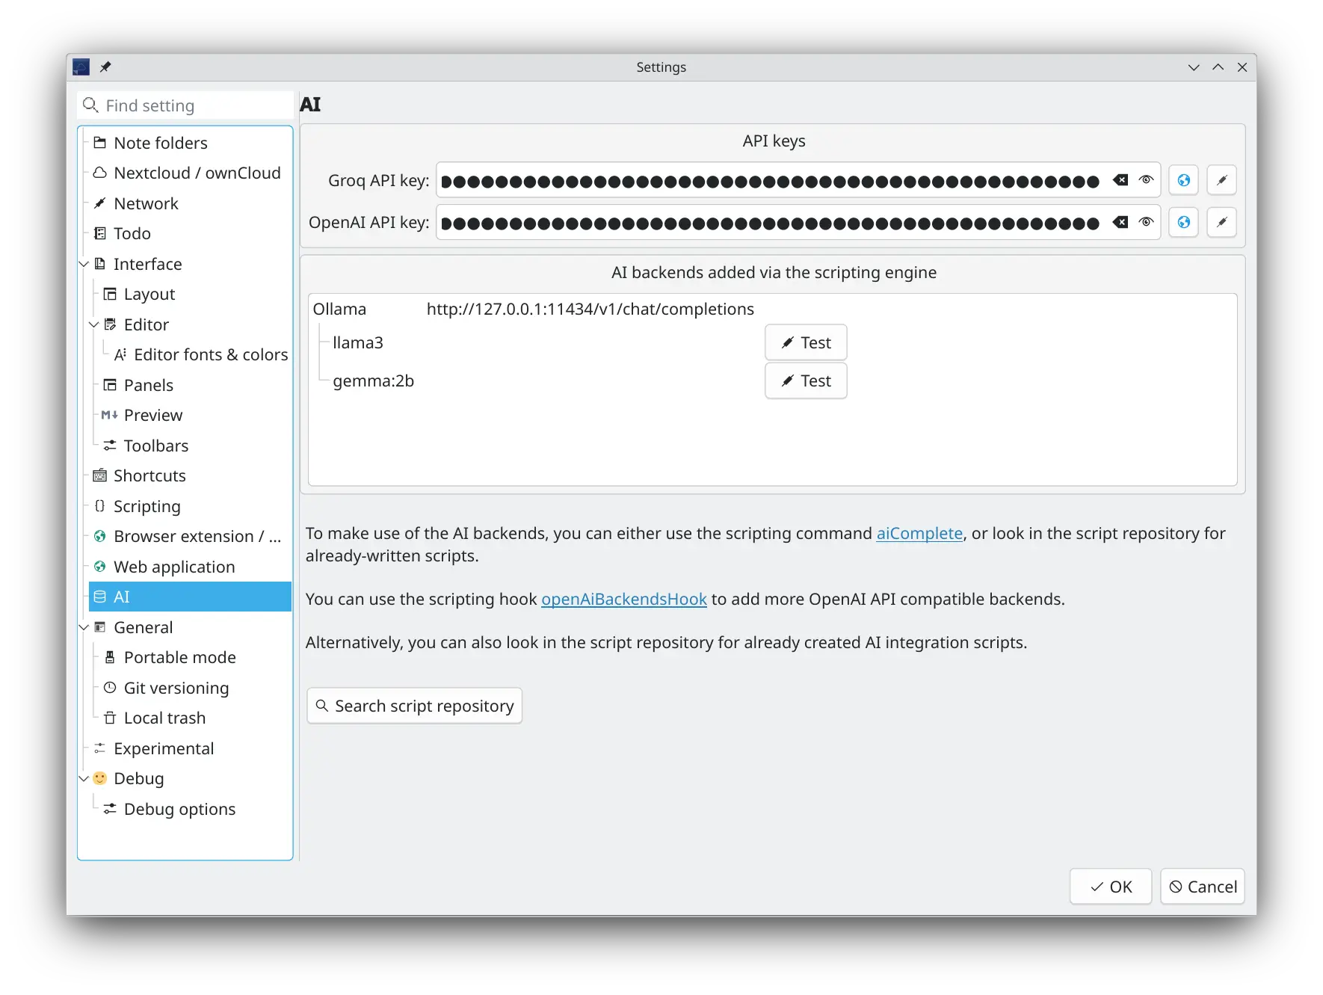Click the connection test icon beside OpenAI key

pos(1222,222)
